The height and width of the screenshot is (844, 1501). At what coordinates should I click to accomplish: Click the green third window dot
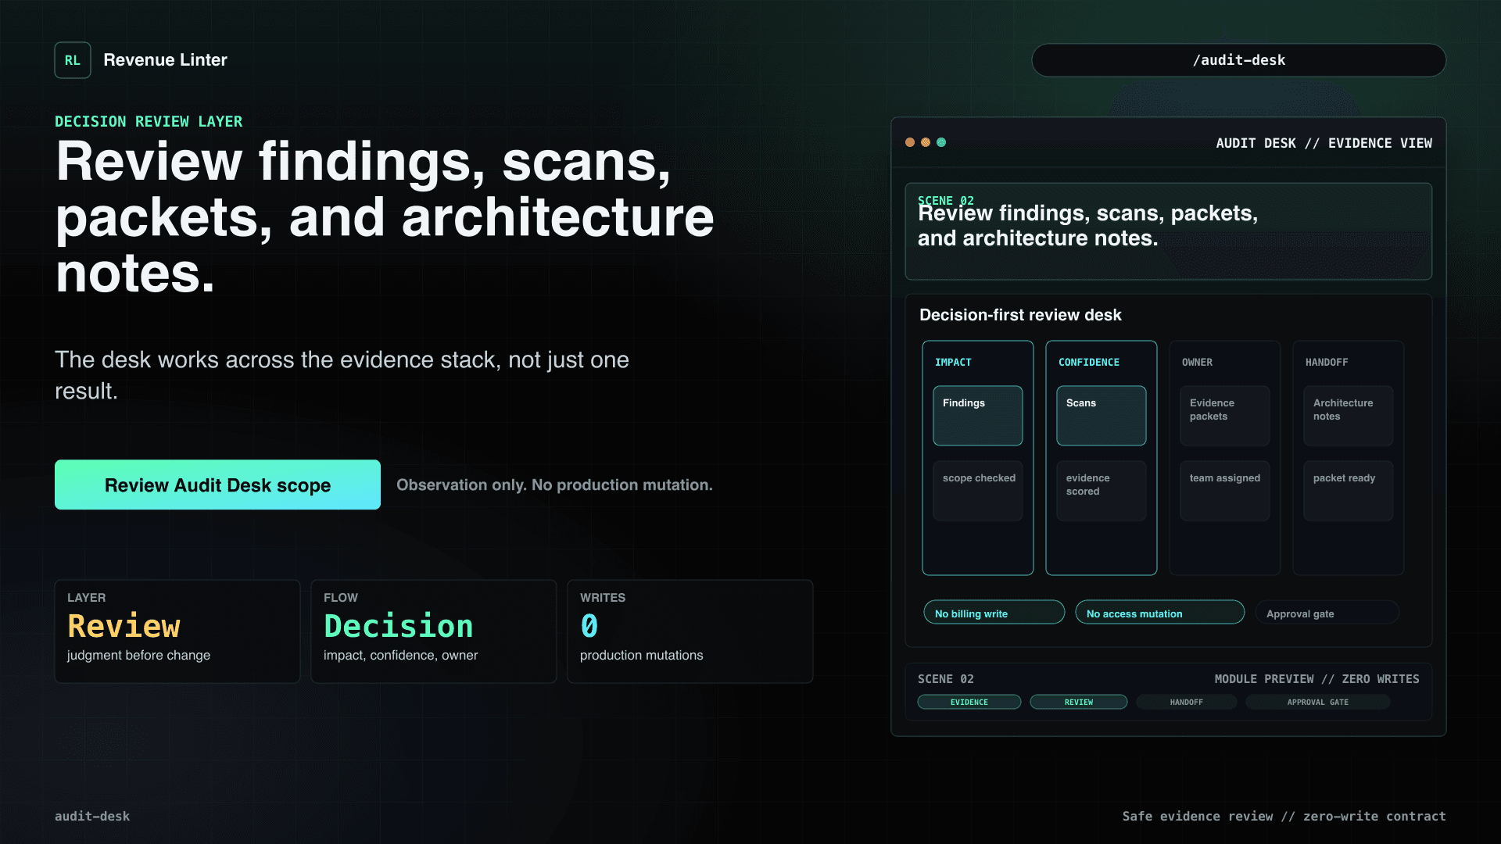tap(941, 142)
